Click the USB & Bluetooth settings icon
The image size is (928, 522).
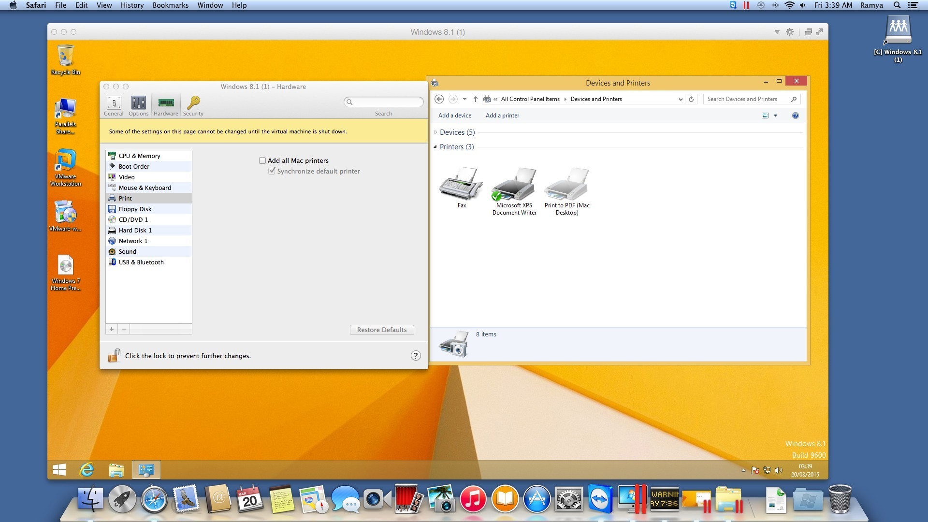(x=112, y=262)
